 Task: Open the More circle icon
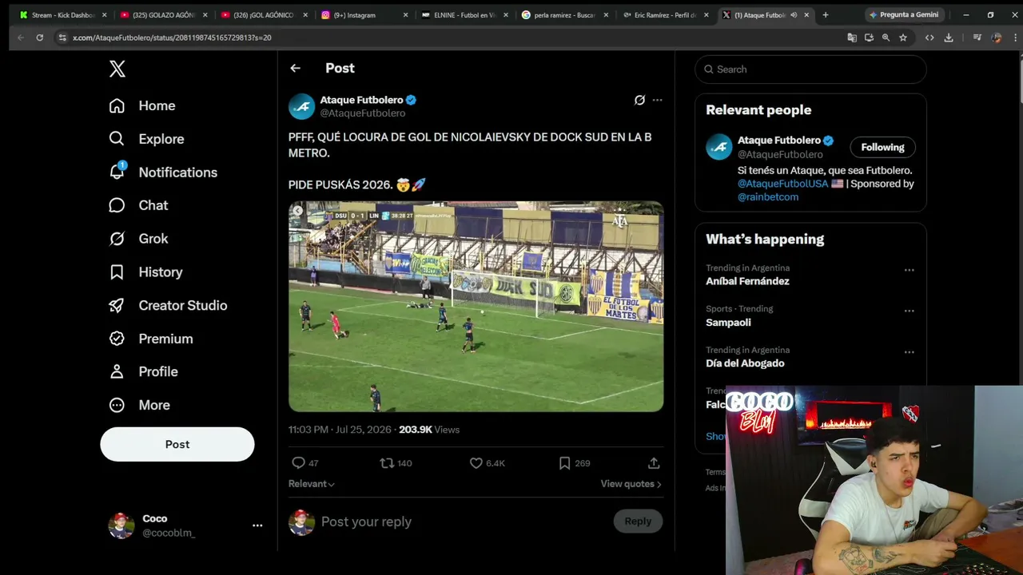(117, 405)
